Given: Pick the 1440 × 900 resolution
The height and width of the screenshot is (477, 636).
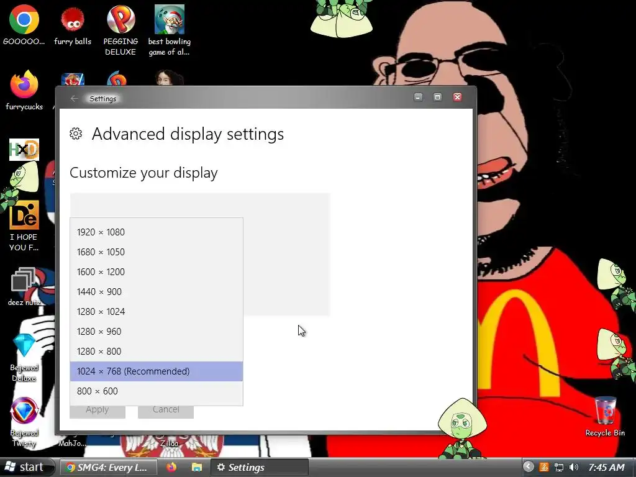Looking at the screenshot, I should (157, 292).
